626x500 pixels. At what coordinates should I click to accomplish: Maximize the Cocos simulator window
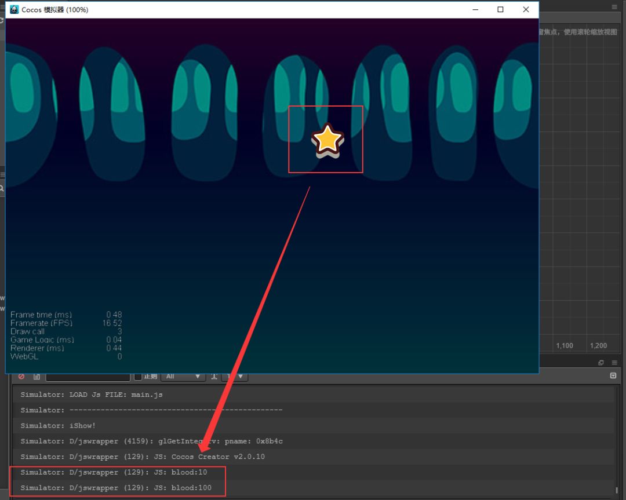pyautogui.click(x=500, y=10)
